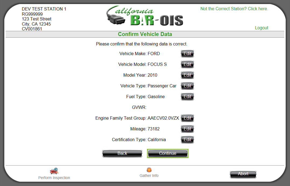Click the 'Certification Type: California' text
Screen dimensions: 290x186
click(139, 139)
